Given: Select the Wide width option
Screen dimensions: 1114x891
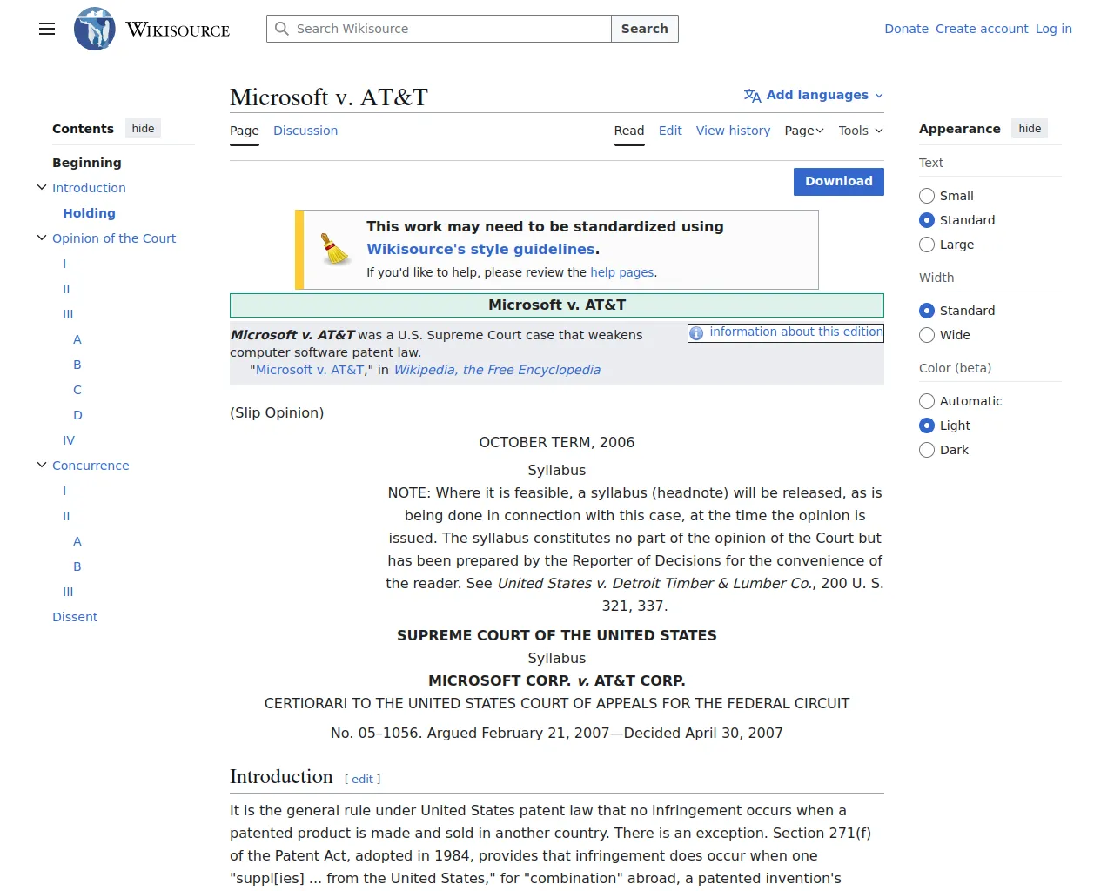Looking at the screenshot, I should click(x=927, y=335).
